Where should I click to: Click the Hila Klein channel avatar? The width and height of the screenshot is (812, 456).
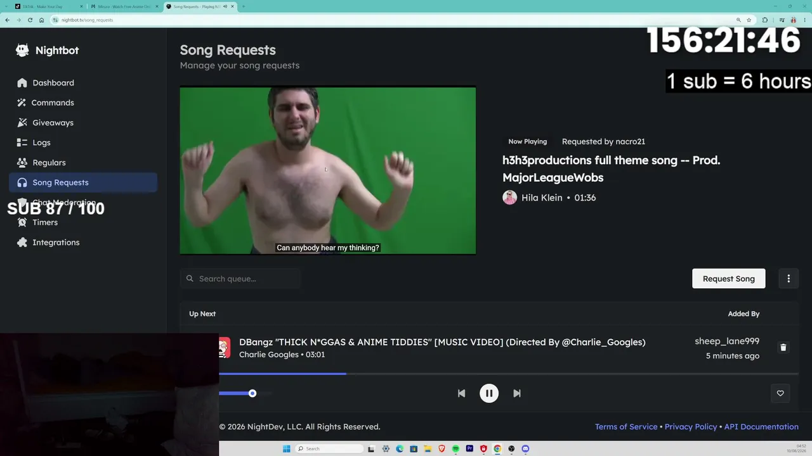click(x=509, y=198)
